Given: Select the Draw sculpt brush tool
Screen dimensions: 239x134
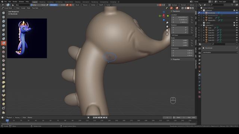Looking at the screenshot, I should (3, 13).
